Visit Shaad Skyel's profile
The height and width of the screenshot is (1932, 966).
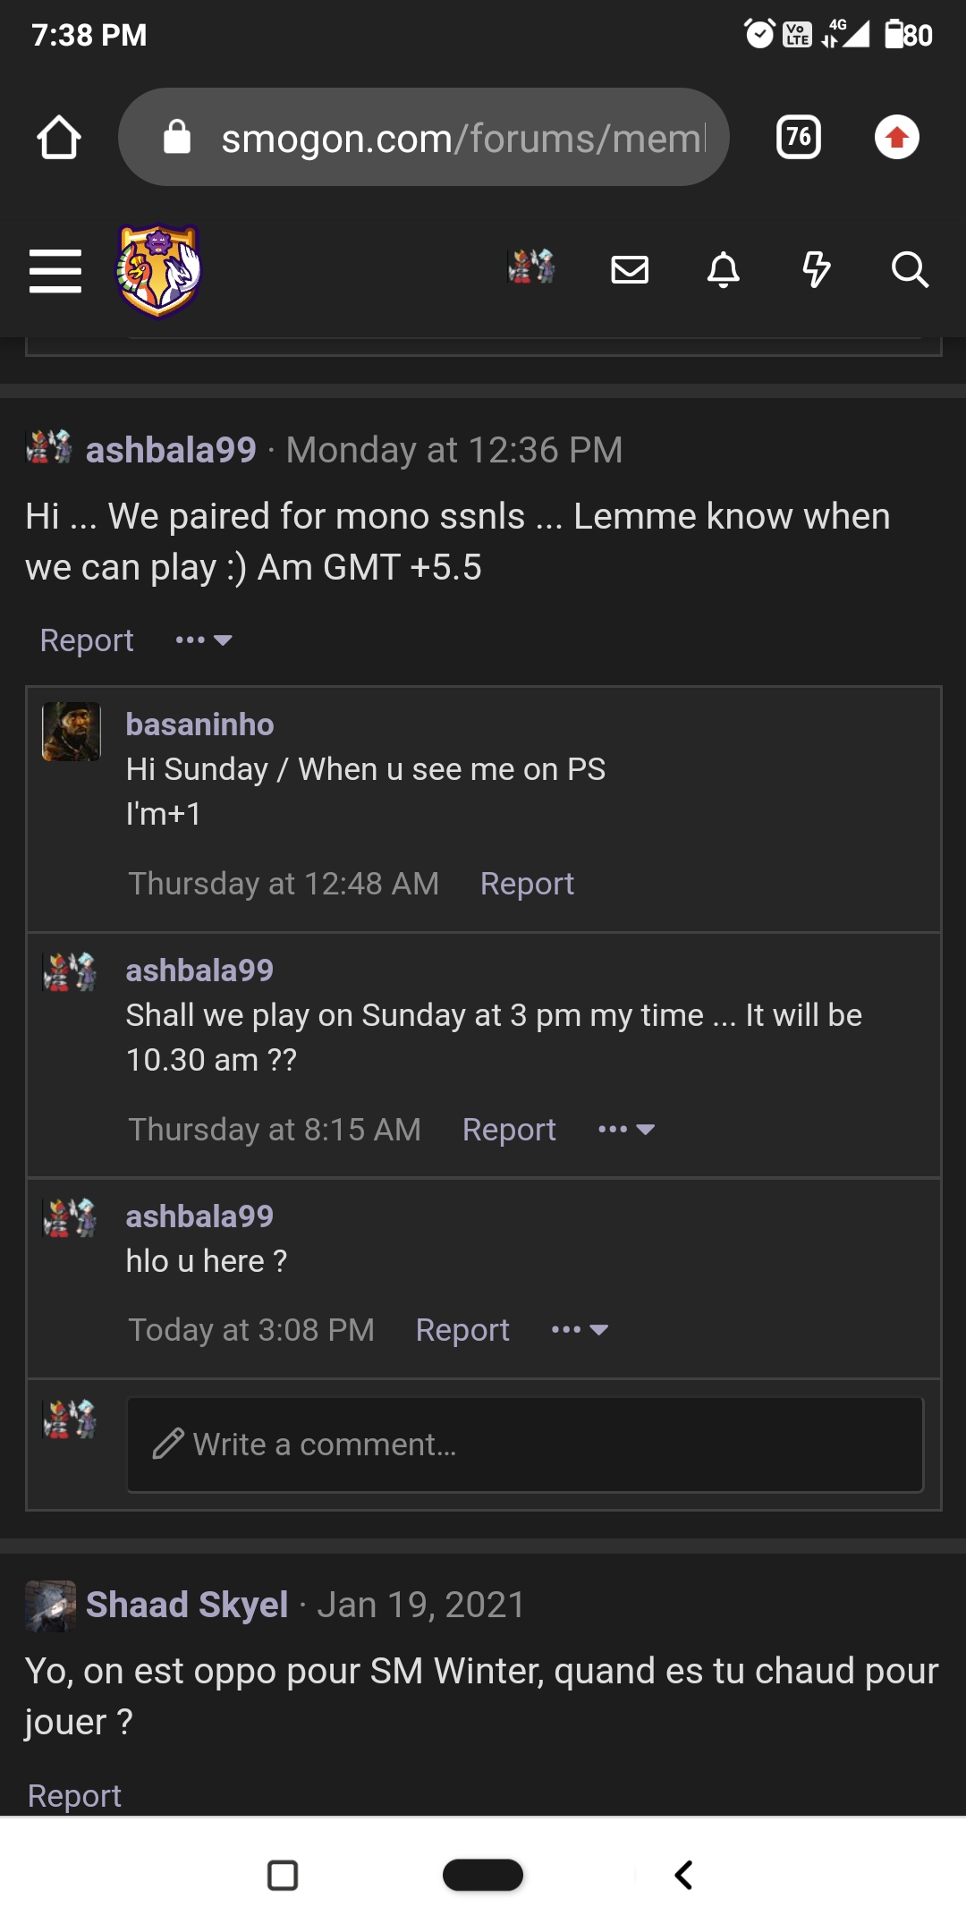(x=186, y=1604)
